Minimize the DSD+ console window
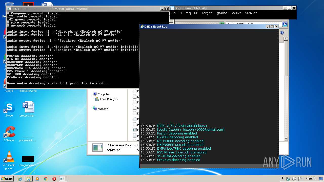The width and height of the screenshot is (324, 182). coord(162,9)
